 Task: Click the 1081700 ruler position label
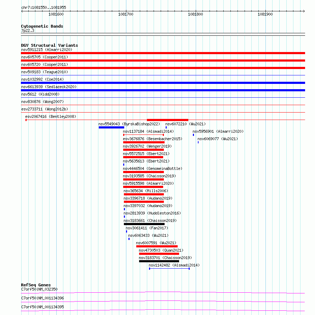[126, 14]
